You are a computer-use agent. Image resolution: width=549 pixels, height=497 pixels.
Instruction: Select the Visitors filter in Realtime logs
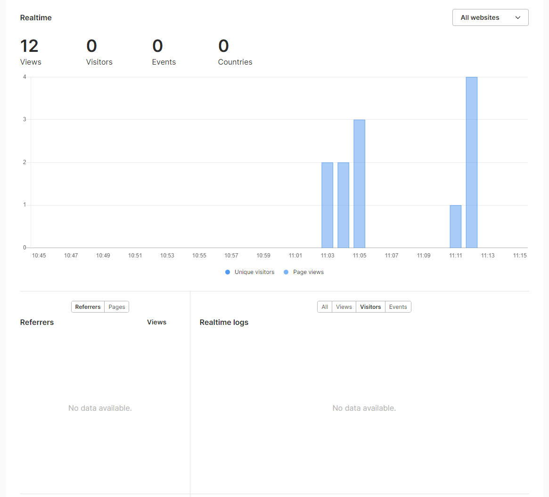click(x=370, y=307)
